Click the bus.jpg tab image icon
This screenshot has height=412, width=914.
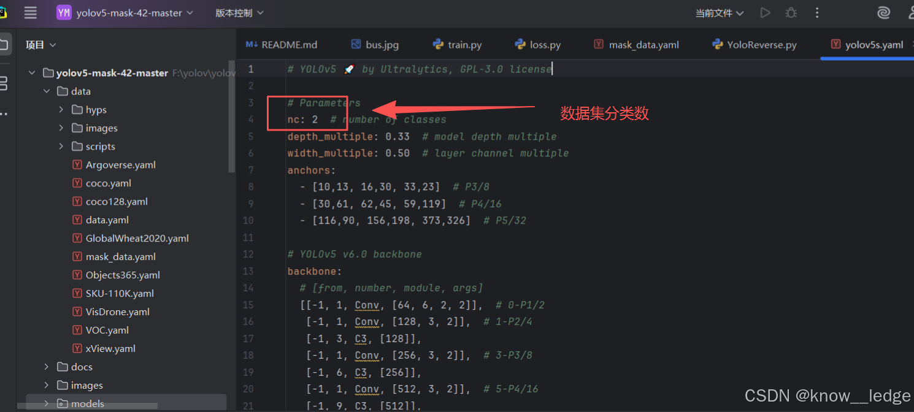[x=356, y=44]
